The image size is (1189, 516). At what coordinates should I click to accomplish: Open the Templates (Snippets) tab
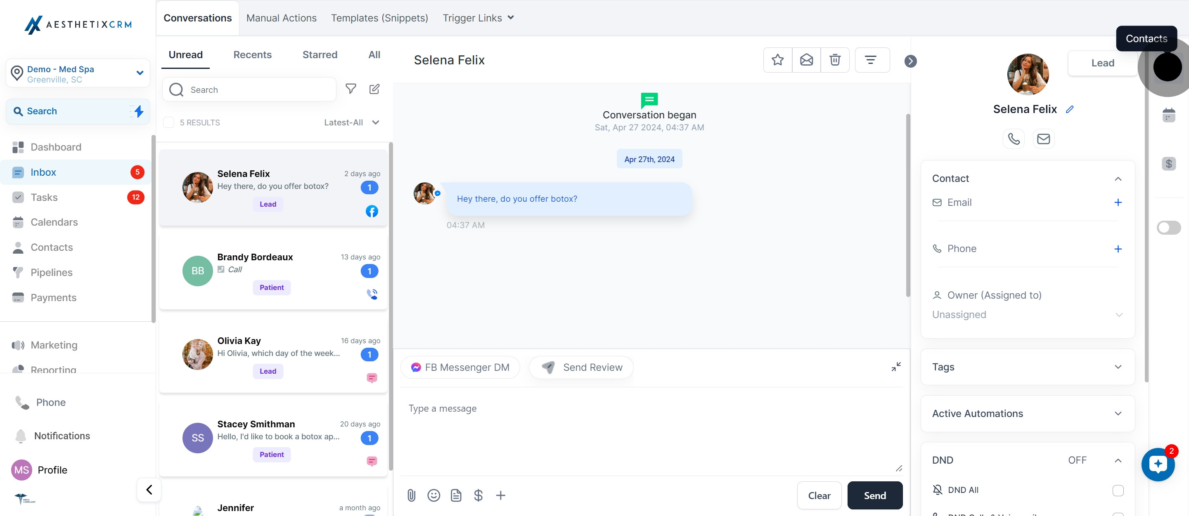(x=379, y=18)
